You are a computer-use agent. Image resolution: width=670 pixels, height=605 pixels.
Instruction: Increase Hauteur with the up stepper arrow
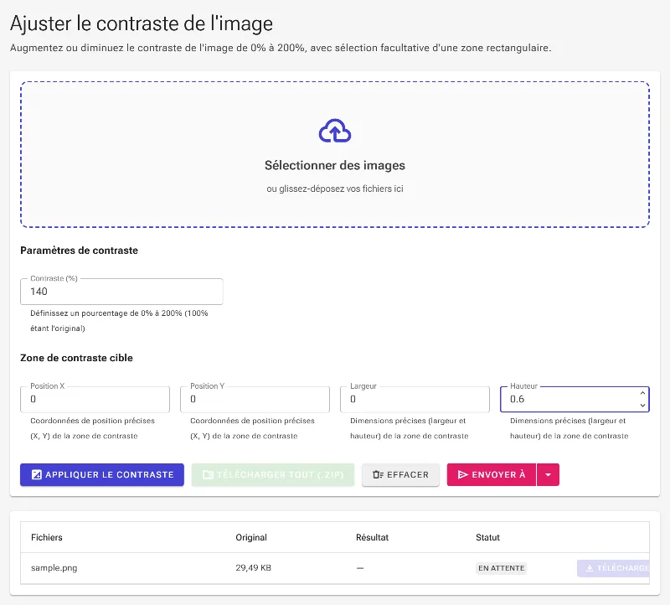[642, 393]
